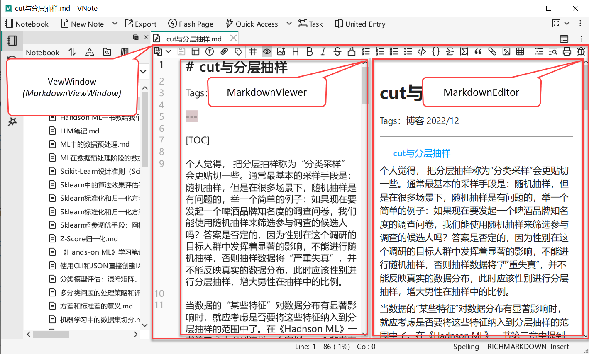Toggle the in-place preview eye icon
The height and width of the screenshot is (354, 589).
(x=266, y=51)
